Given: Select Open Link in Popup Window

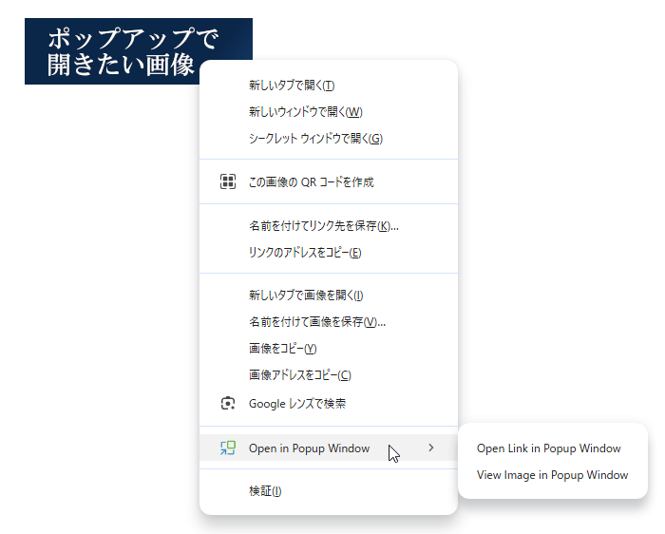Looking at the screenshot, I should (x=553, y=448).
